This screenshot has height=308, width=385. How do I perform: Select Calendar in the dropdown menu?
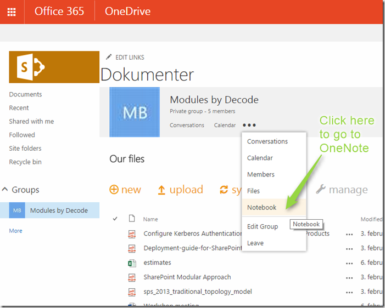point(274,158)
